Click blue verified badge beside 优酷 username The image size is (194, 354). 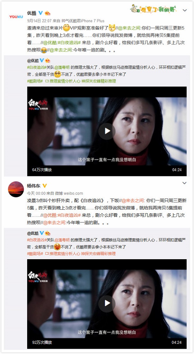41,13
